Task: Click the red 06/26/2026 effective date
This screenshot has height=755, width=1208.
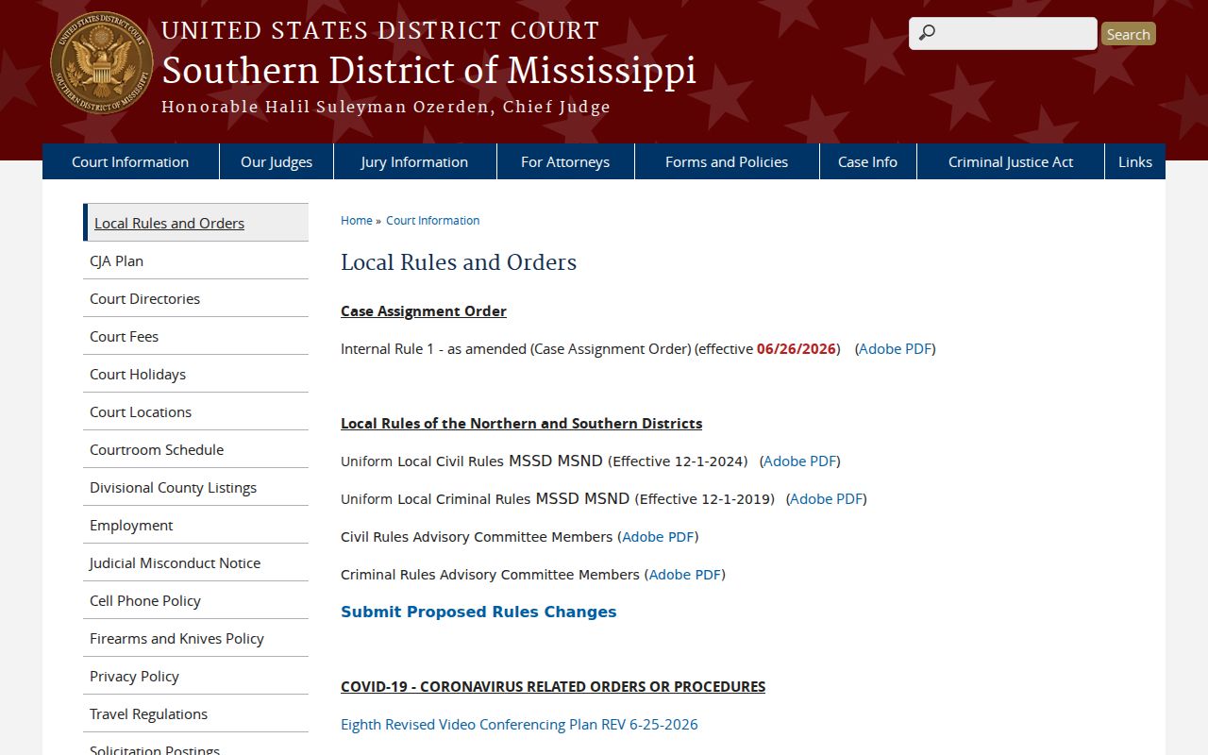Action: point(797,348)
